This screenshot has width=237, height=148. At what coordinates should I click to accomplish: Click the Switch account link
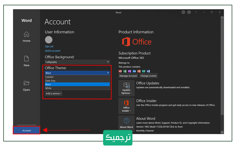point(52,51)
